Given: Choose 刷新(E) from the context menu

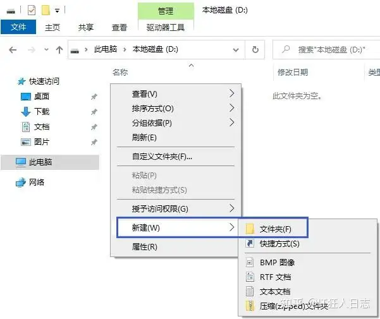Looking at the screenshot, I should point(176,138).
